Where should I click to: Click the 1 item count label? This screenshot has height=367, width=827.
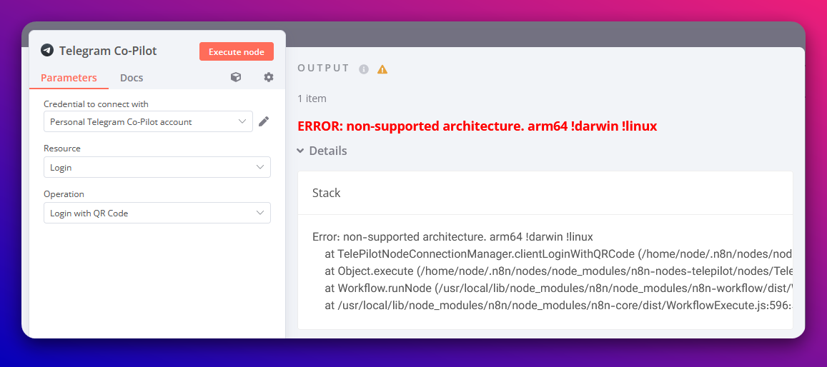coord(312,99)
